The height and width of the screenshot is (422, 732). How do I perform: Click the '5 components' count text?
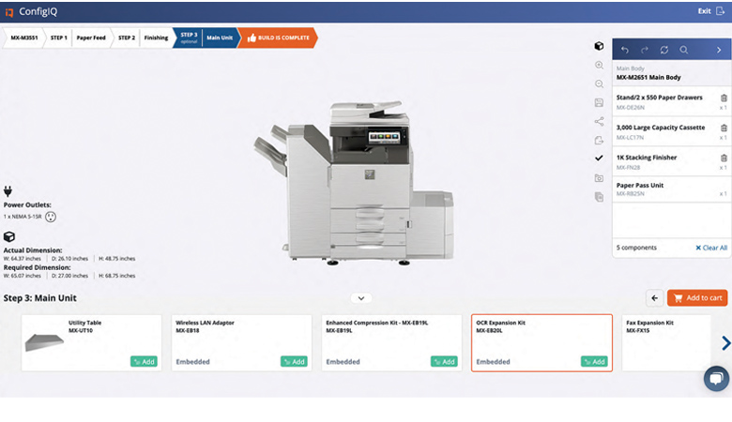636,248
